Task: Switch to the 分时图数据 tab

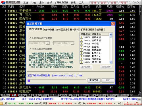Action: (x=62, y=30)
